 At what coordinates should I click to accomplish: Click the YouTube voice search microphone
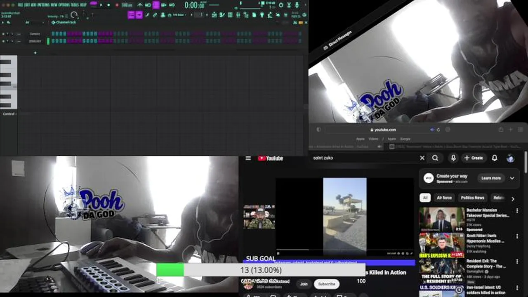tap(453, 158)
